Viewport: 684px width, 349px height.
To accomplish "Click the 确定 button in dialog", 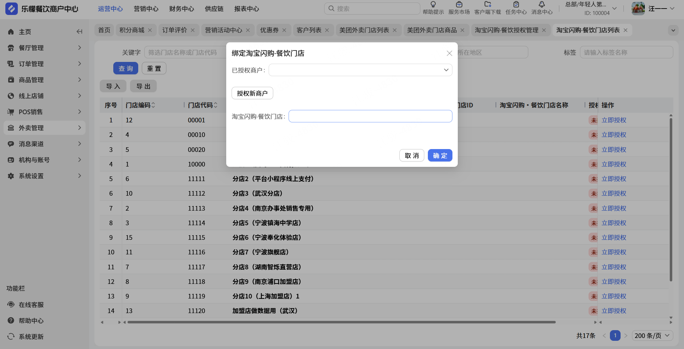I will (x=440, y=155).
